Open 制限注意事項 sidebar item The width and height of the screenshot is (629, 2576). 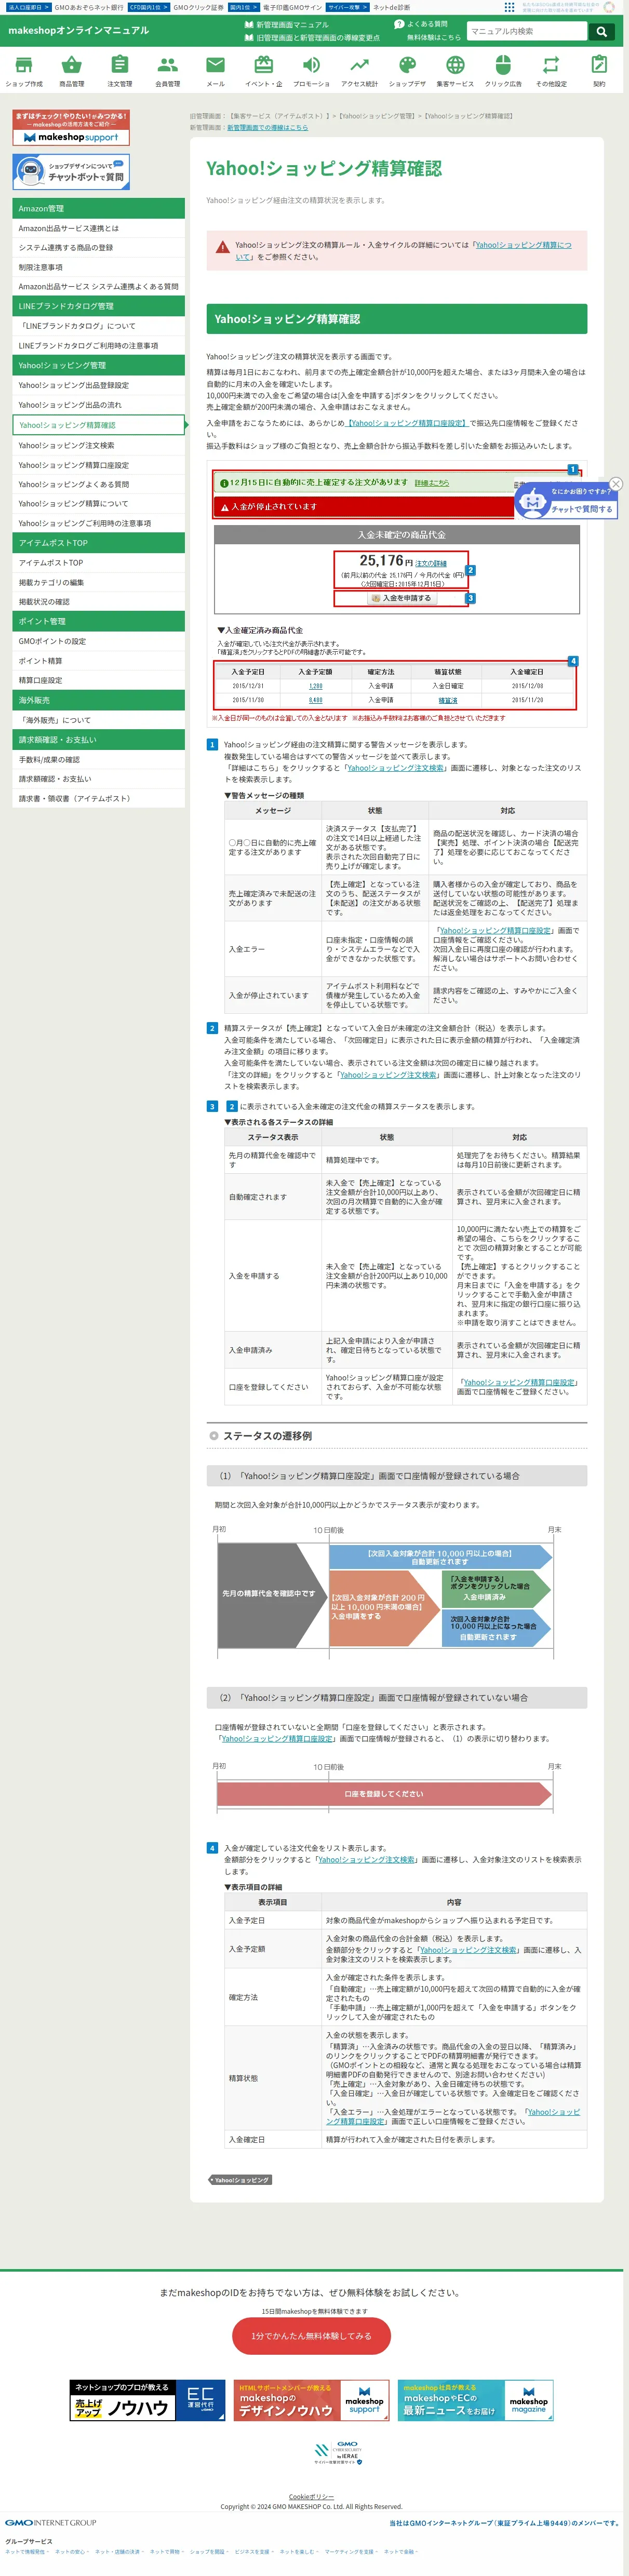click(x=99, y=267)
